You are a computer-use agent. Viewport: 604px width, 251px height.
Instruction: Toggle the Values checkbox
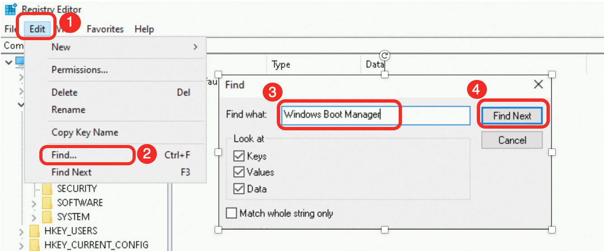click(x=239, y=172)
